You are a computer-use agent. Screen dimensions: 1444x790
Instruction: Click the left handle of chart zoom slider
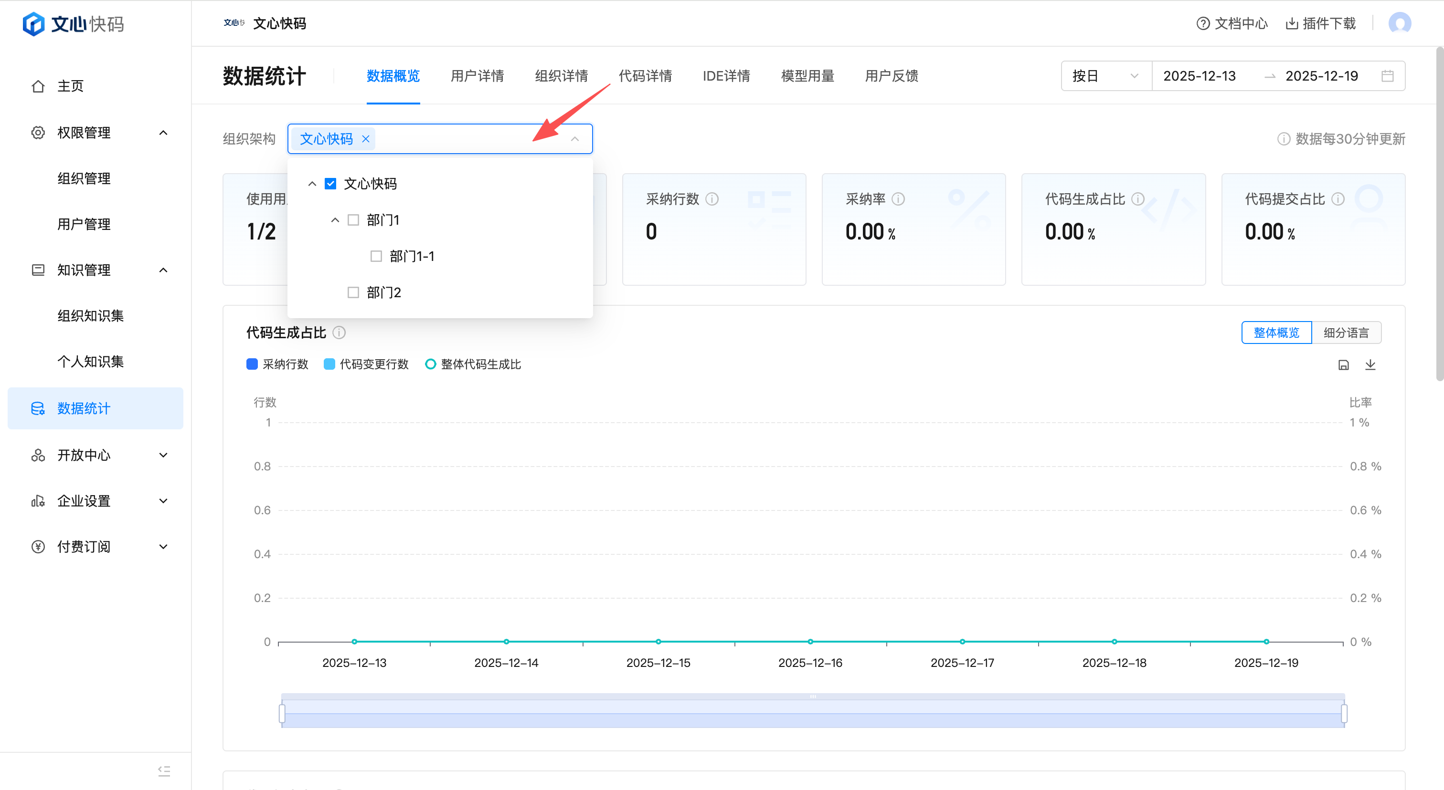(x=282, y=713)
